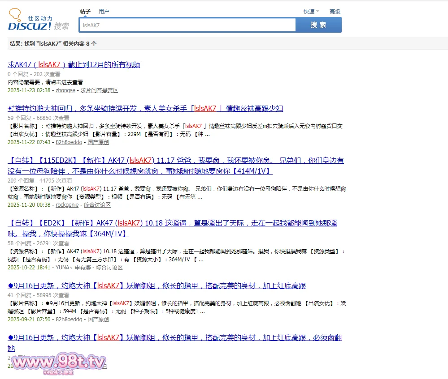The width and height of the screenshot is (448, 379).
Task: Open author rockgenie's profile link
Action: pos(67,205)
